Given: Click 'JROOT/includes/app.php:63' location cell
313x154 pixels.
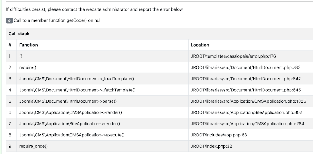Looking at the screenshot, I should coord(219,135).
